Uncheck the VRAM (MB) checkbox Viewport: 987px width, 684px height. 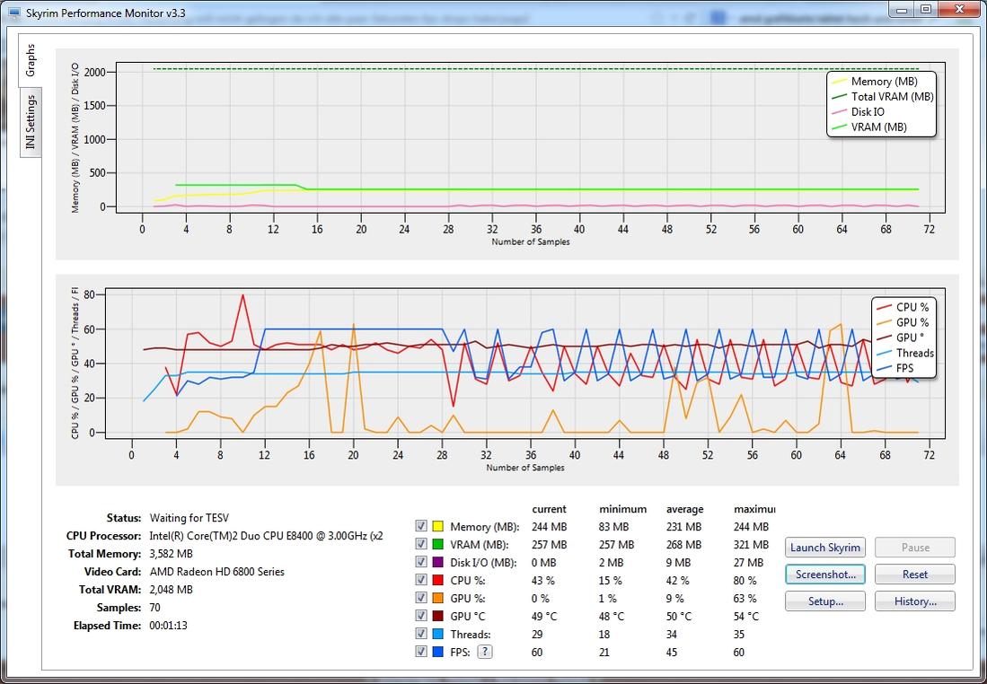421,544
